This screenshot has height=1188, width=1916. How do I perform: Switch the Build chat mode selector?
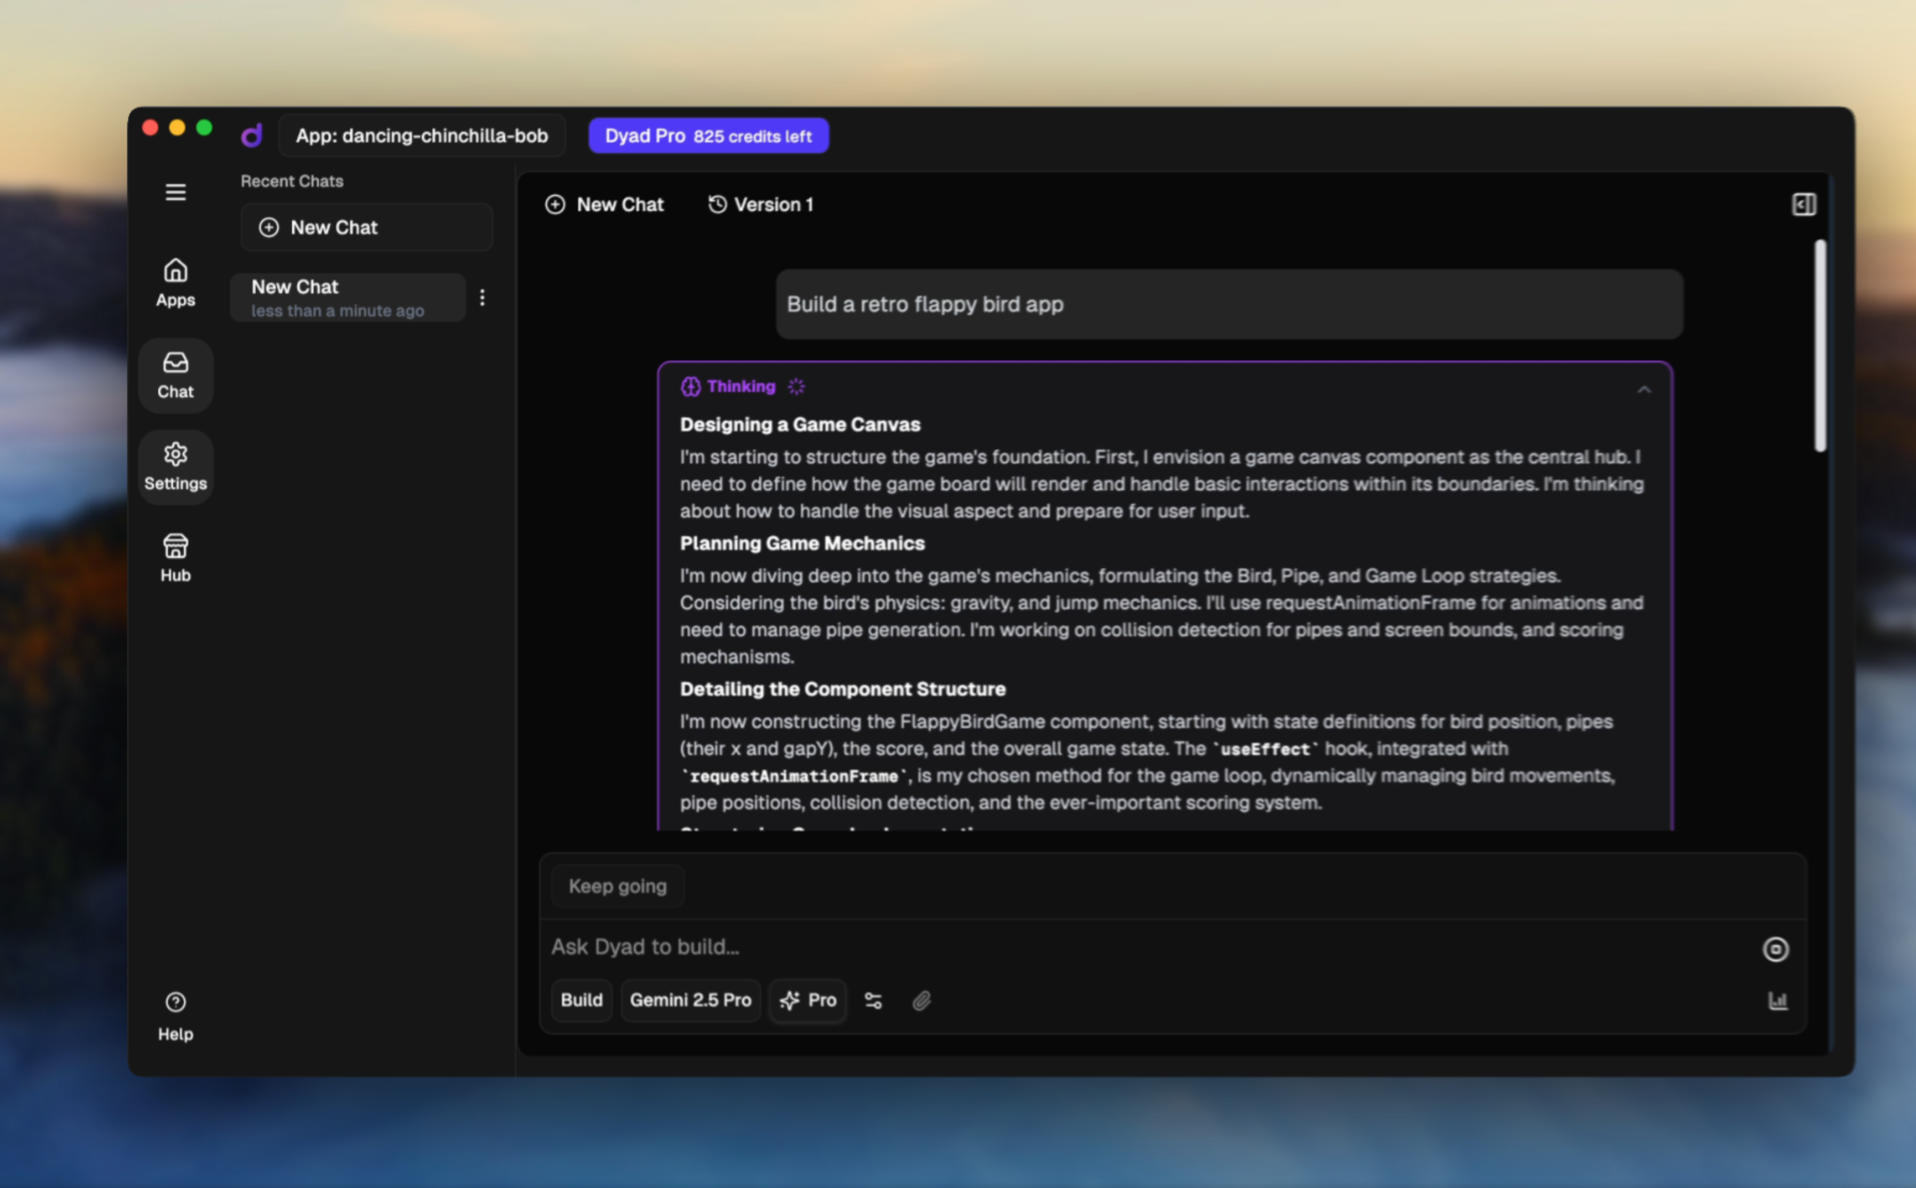pos(581,1000)
